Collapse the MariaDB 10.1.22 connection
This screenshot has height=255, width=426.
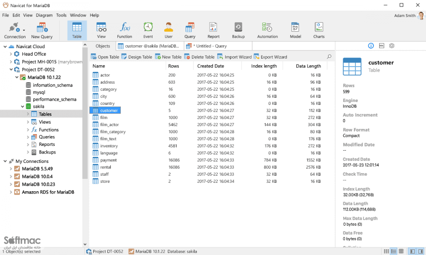tap(17, 77)
